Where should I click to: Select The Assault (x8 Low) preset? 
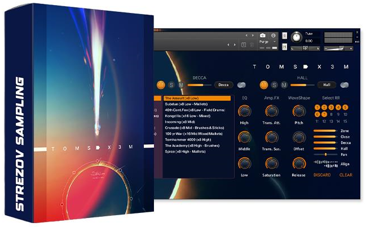pyautogui.click(x=197, y=98)
